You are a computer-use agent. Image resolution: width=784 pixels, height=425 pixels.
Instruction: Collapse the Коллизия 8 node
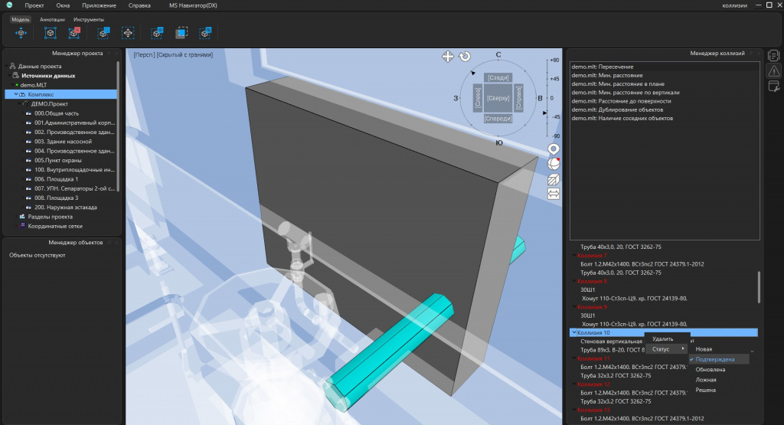click(574, 281)
